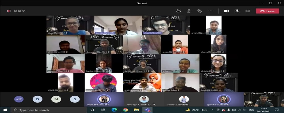This screenshot has height=113, width=284.
Task: Open the More actions ellipsis menu
Action: pyautogui.click(x=210, y=11)
